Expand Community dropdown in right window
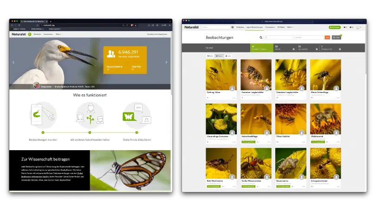The width and height of the screenshot is (376, 212). 270,27
